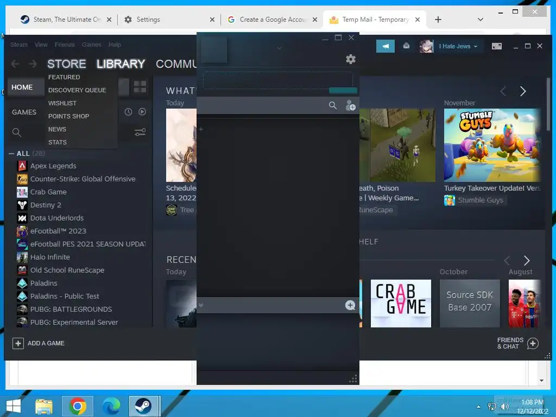556x417 pixels.
Task: Click library search magnifier icon
Action: coord(17,132)
